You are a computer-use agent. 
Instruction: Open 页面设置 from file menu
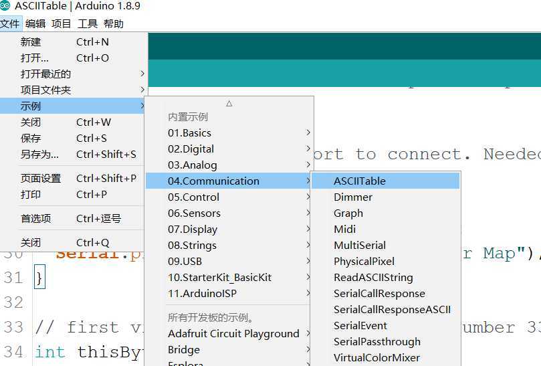(x=72, y=178)
